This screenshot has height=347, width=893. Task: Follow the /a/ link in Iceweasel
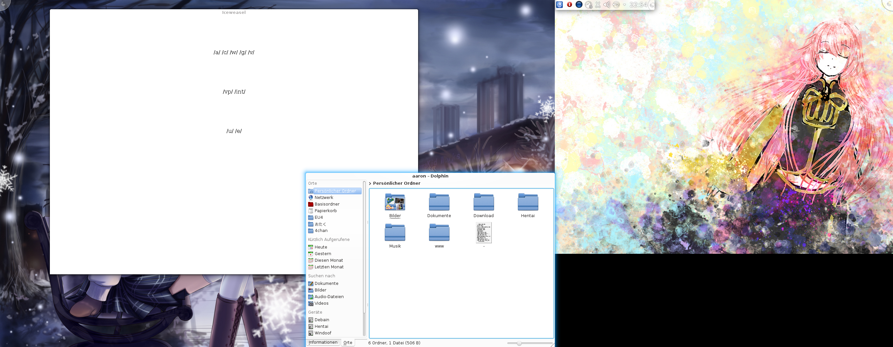click(x=217, y=53)
